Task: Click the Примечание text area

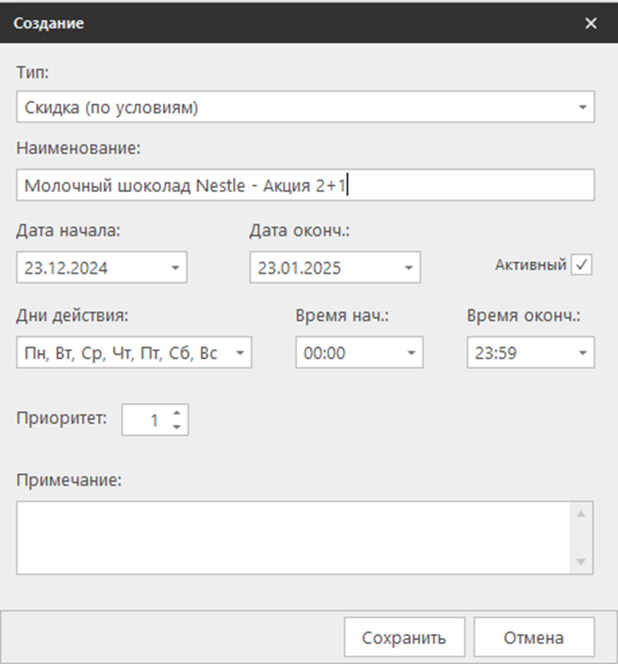Action: point(292,537)
